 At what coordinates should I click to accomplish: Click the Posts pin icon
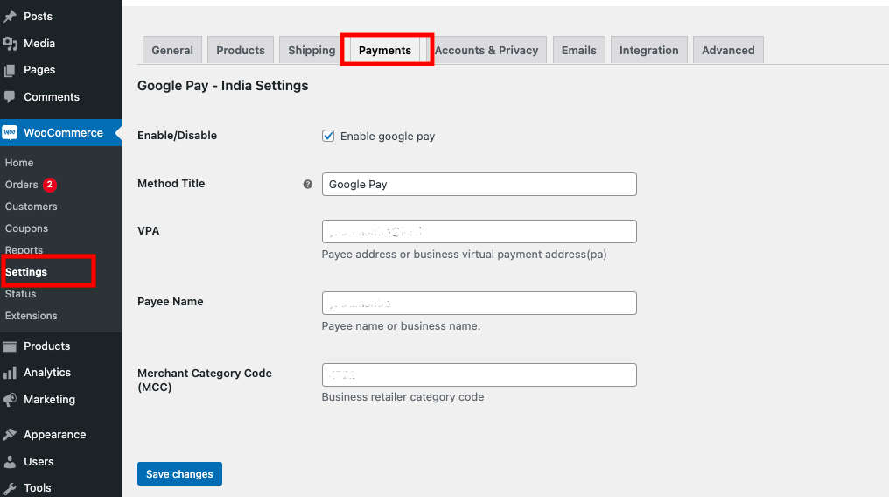click(x=10, y=17)
